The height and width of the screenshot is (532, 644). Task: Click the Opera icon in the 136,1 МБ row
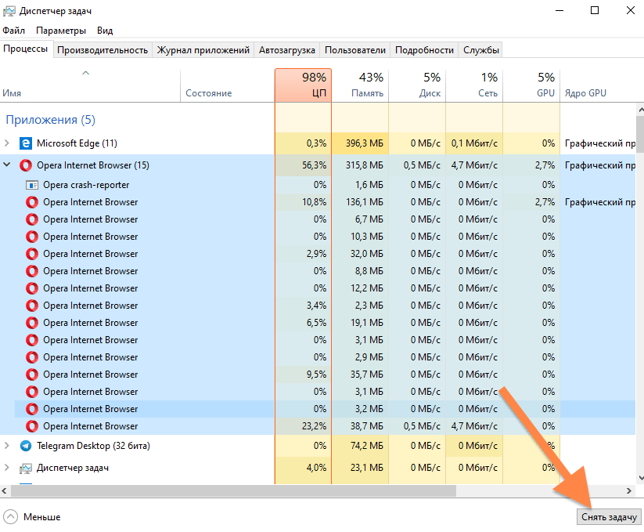click(32, 202)
